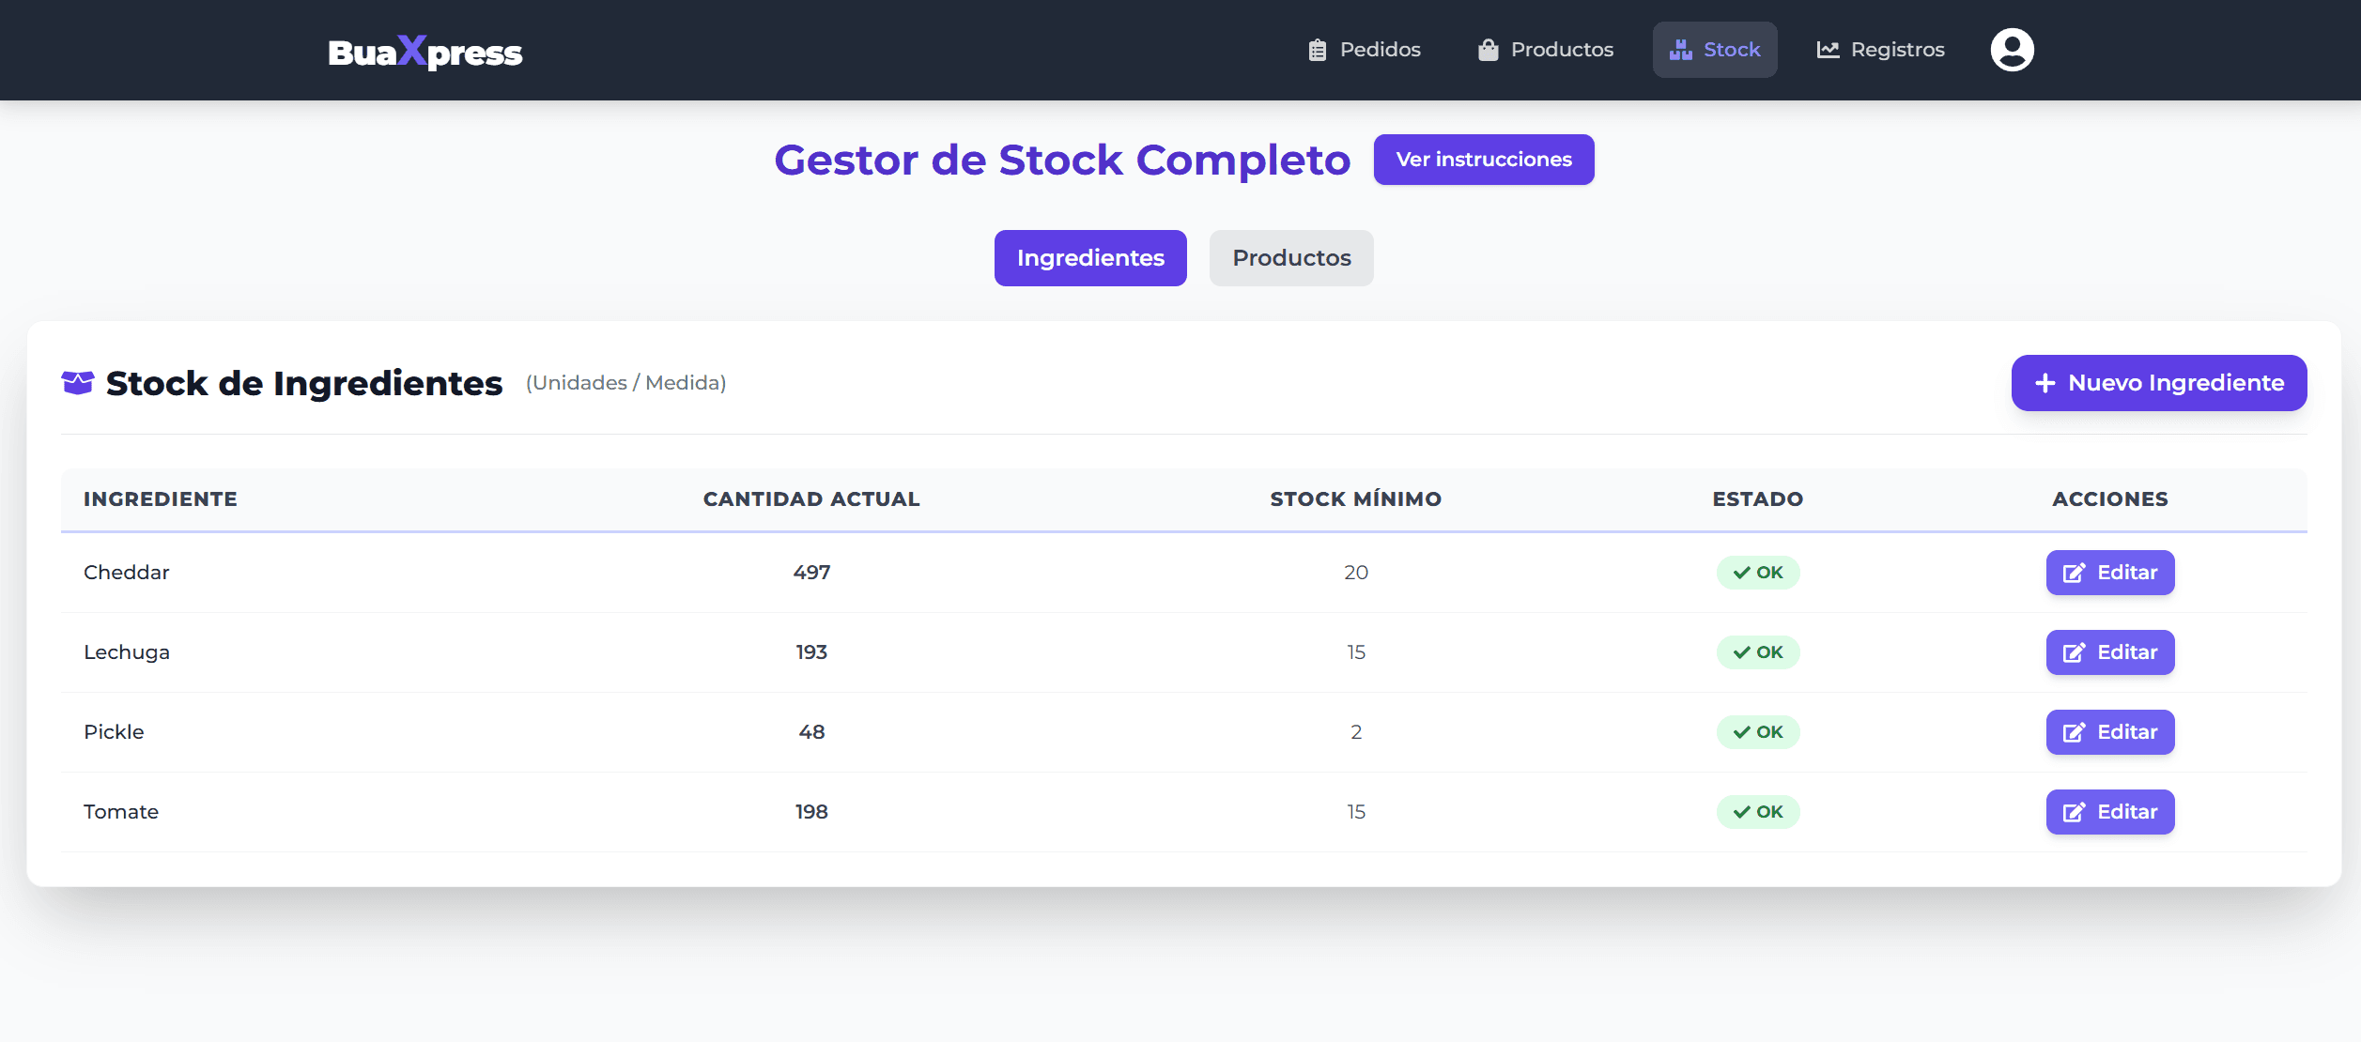Click the pencil icon on Cheddar's Editar button
Viewport: 2361px width, 1042px height.
point(2073,572)
